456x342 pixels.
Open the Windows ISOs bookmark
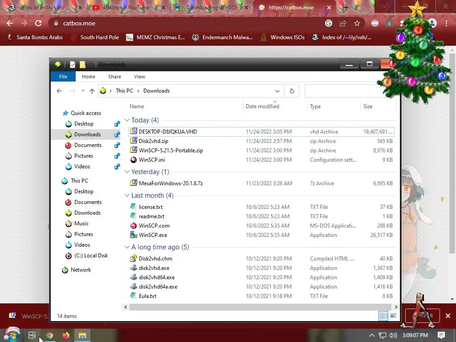[x=282, y=37]
